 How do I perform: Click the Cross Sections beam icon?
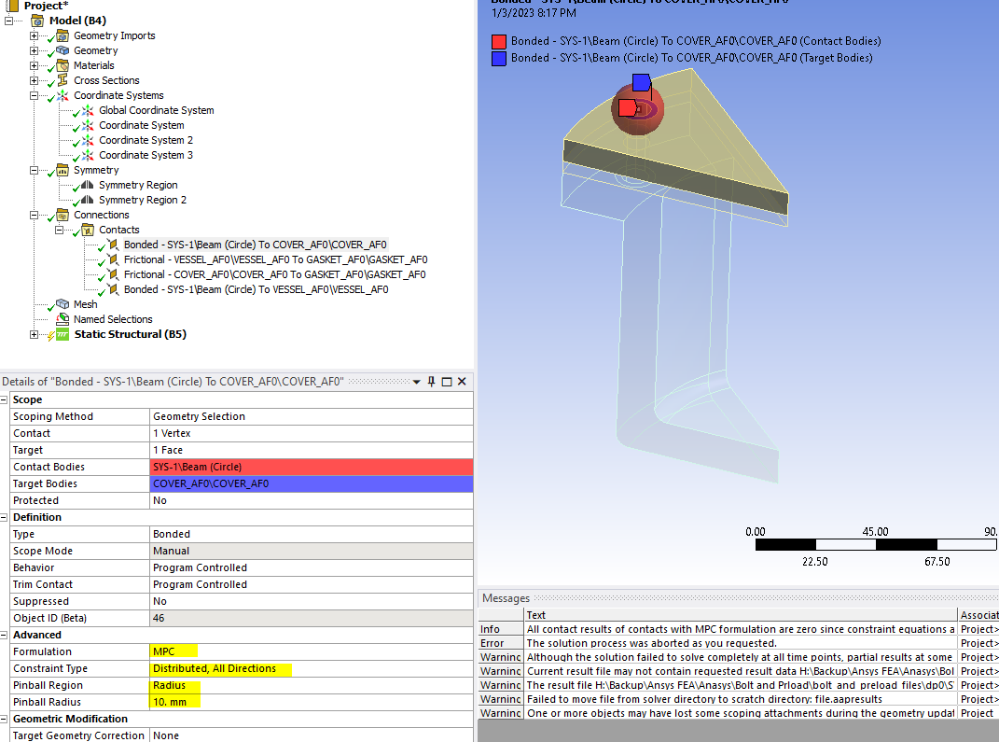click(x=62, y=80)
